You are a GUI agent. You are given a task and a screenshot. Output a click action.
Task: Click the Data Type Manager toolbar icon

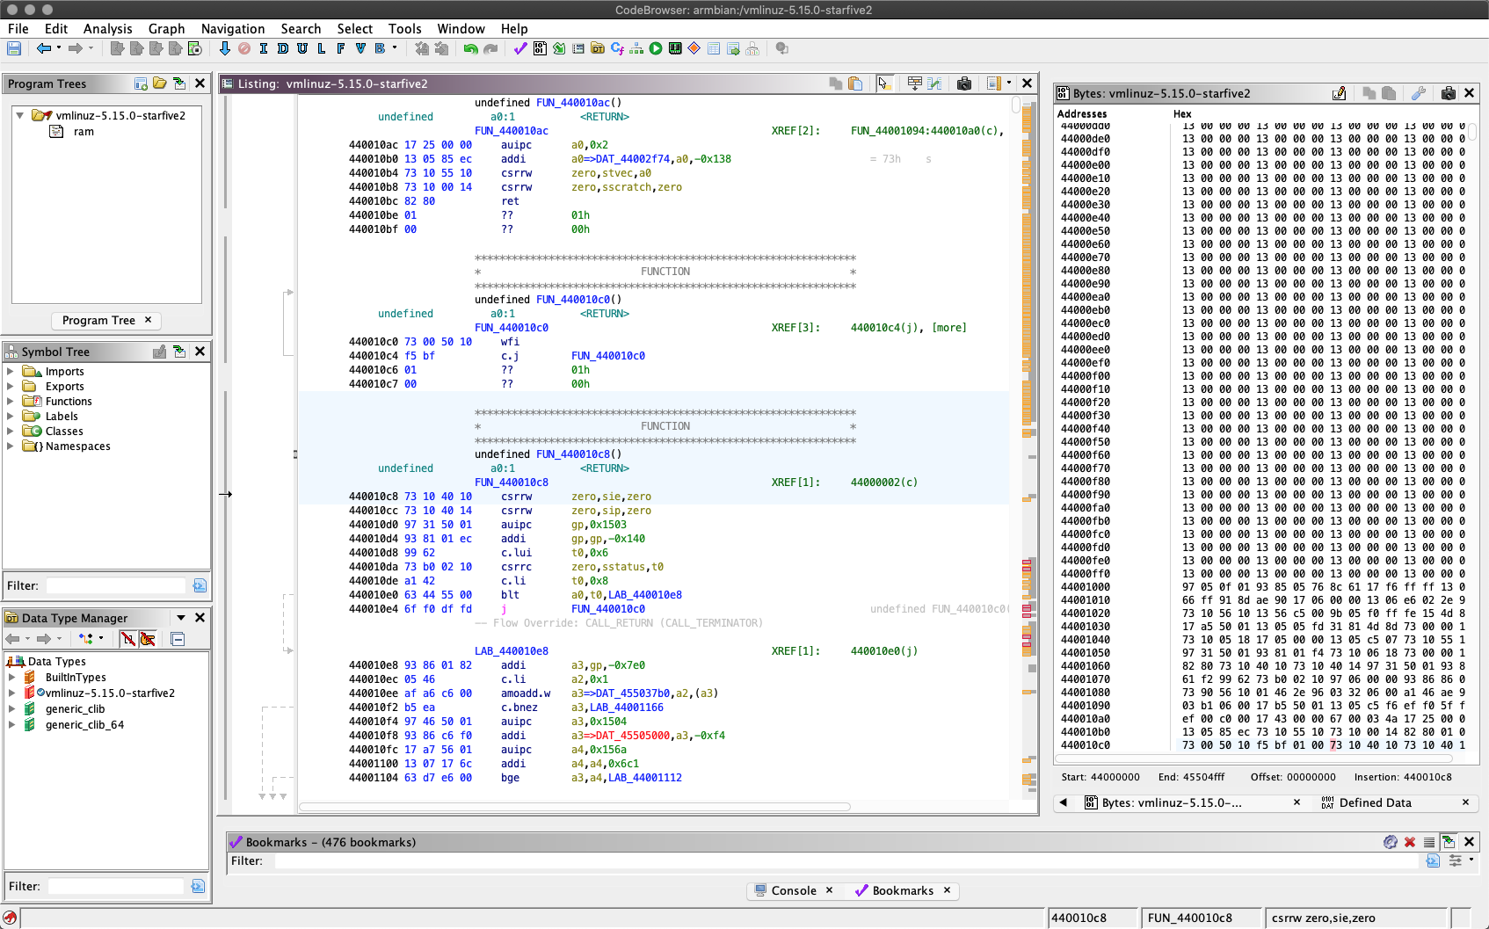click(x=598, y=49)
